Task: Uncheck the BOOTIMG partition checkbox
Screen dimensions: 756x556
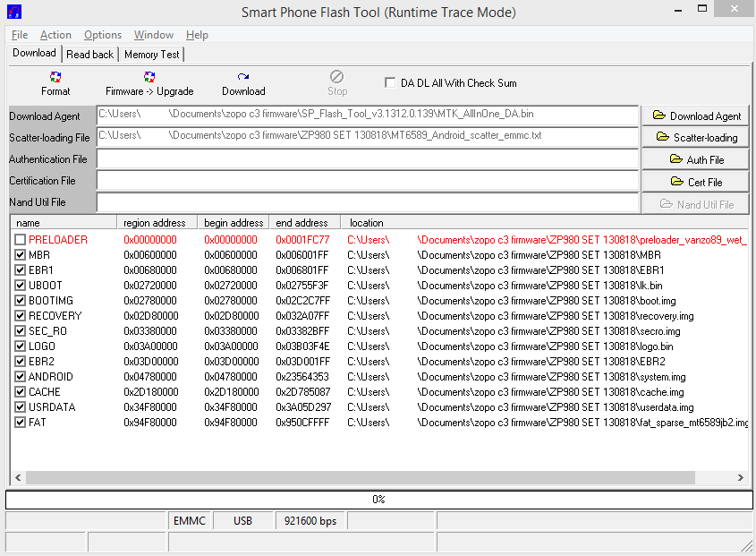Action: click(x=20, y=300)
